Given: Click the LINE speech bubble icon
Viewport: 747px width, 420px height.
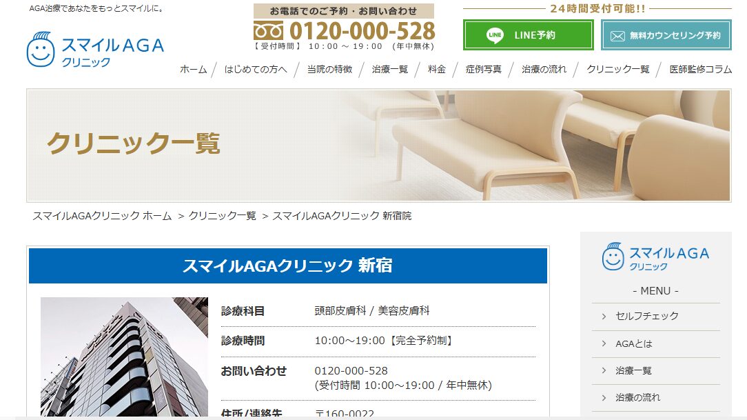Looking at the screenshot, I should 495,35.
